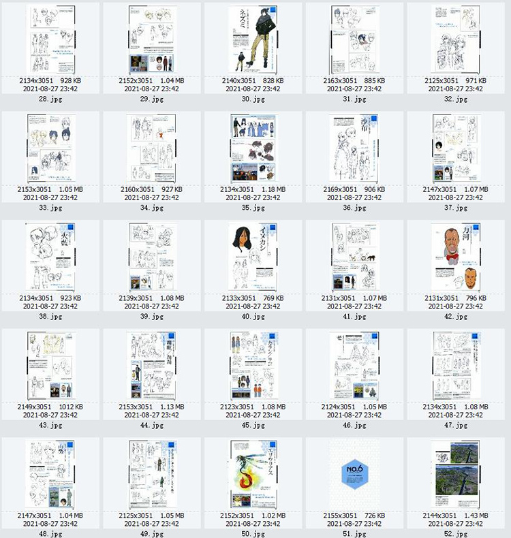Select the thumbnail of 43.jpg
Viewport: 511px width, 538px height.
point(50,366)
